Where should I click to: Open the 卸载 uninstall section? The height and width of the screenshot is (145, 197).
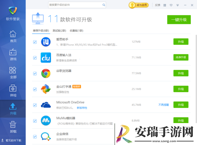tap(13, 127)
